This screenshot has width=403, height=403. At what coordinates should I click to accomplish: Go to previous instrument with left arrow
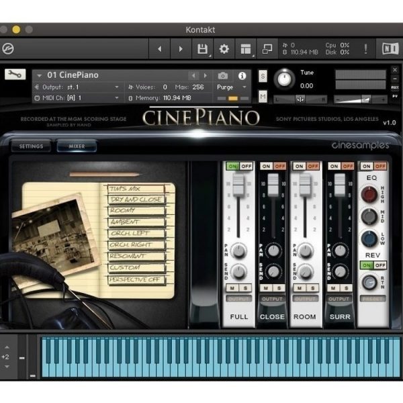coord(160,48)
